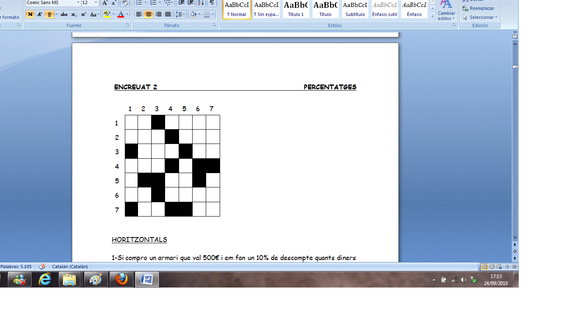Switch to Full Screen Reading view
The image size is (561, 315).
[492, 267]
